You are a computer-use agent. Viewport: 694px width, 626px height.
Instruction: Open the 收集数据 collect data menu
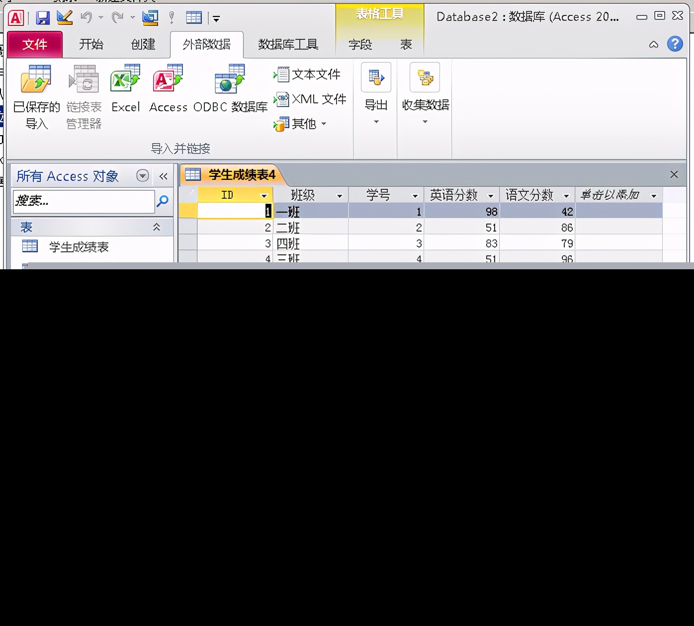point(425,94)
